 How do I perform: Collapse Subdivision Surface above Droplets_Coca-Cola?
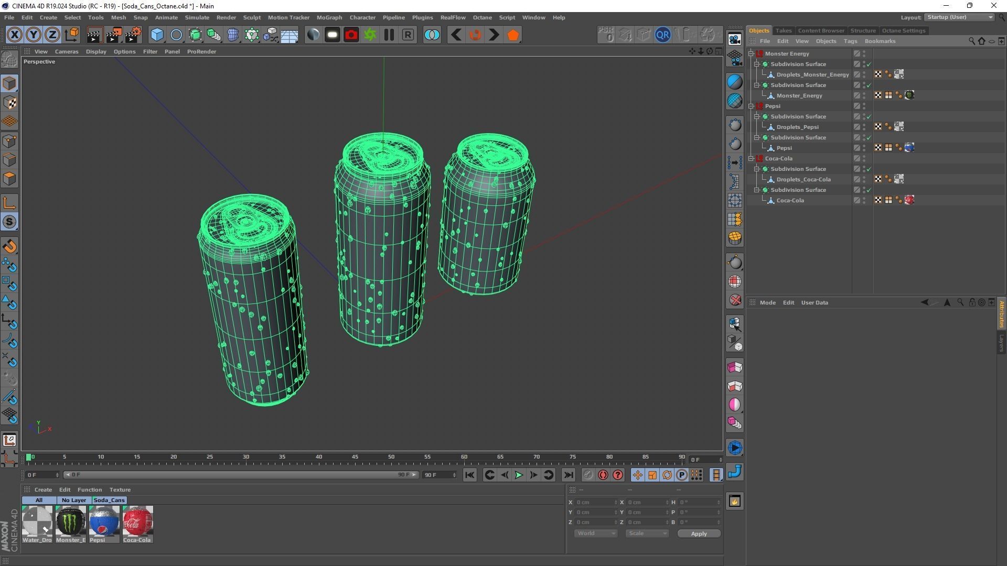(757, 169)
